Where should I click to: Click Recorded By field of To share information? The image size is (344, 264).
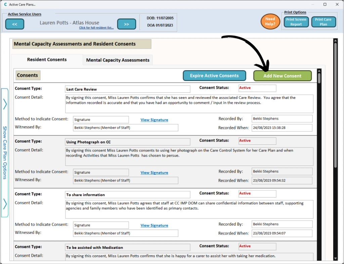[282, 224]
